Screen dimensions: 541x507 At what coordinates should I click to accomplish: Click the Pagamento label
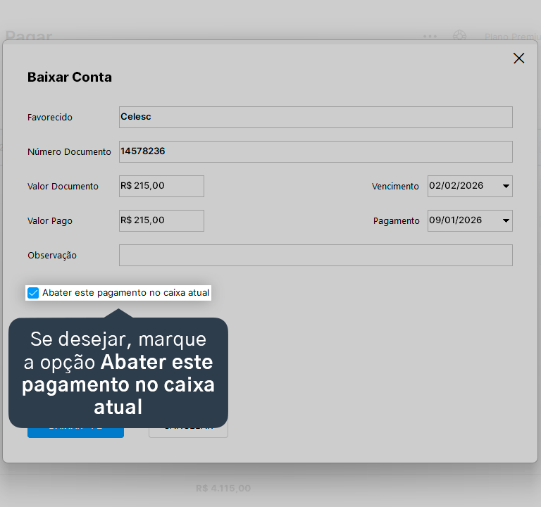(x=397, y=220)
